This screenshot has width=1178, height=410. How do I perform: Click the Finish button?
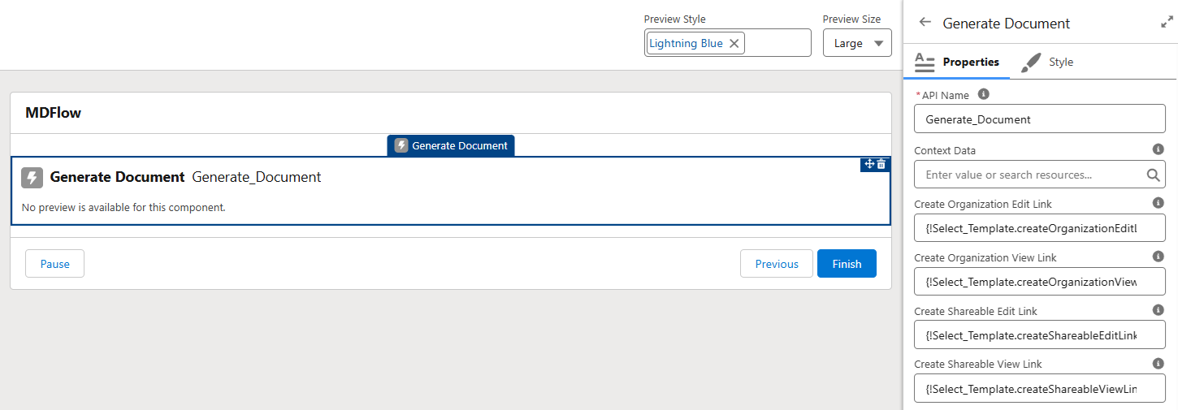pos(847,264)
